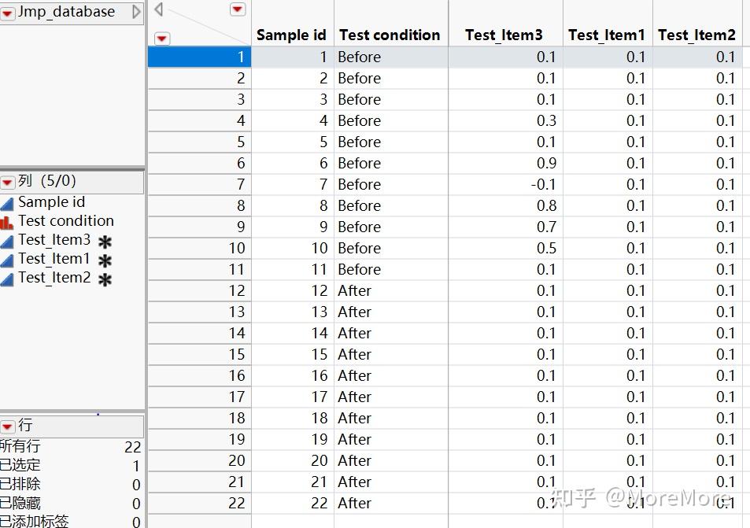Click the asterisk next to Test_Item2
Image resolution: width=750 pixels, height=528 pixels.
pos(105,279)
